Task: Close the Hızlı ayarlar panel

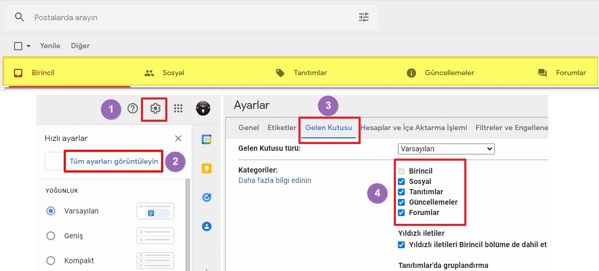Action: [178, 138]
